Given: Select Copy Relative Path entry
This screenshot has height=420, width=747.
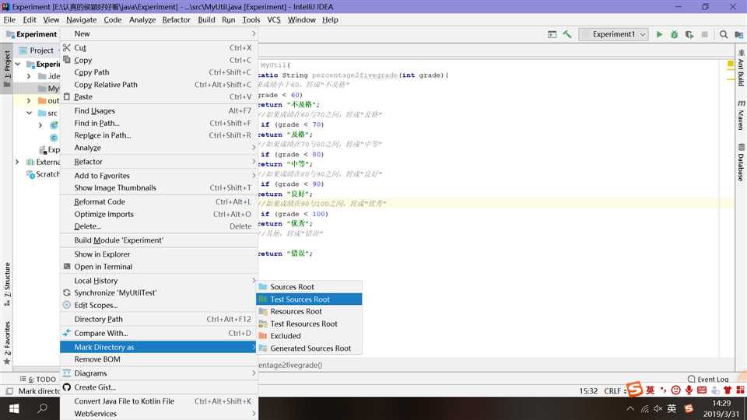Looking at the screenshot, I should 159,85.
